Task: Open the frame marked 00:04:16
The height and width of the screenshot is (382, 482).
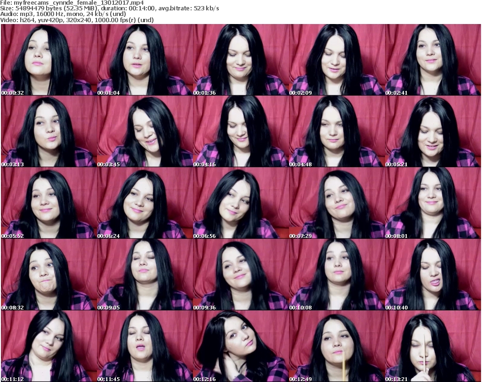Action: [x=241, y=131]
